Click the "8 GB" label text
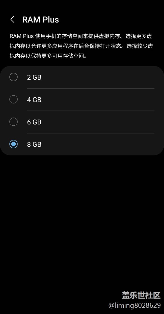This screenshot has height=314, width=164. 34,144
